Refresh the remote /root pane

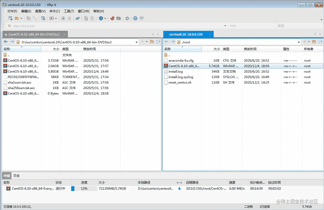pyautogui.click(x=320, y=42)
